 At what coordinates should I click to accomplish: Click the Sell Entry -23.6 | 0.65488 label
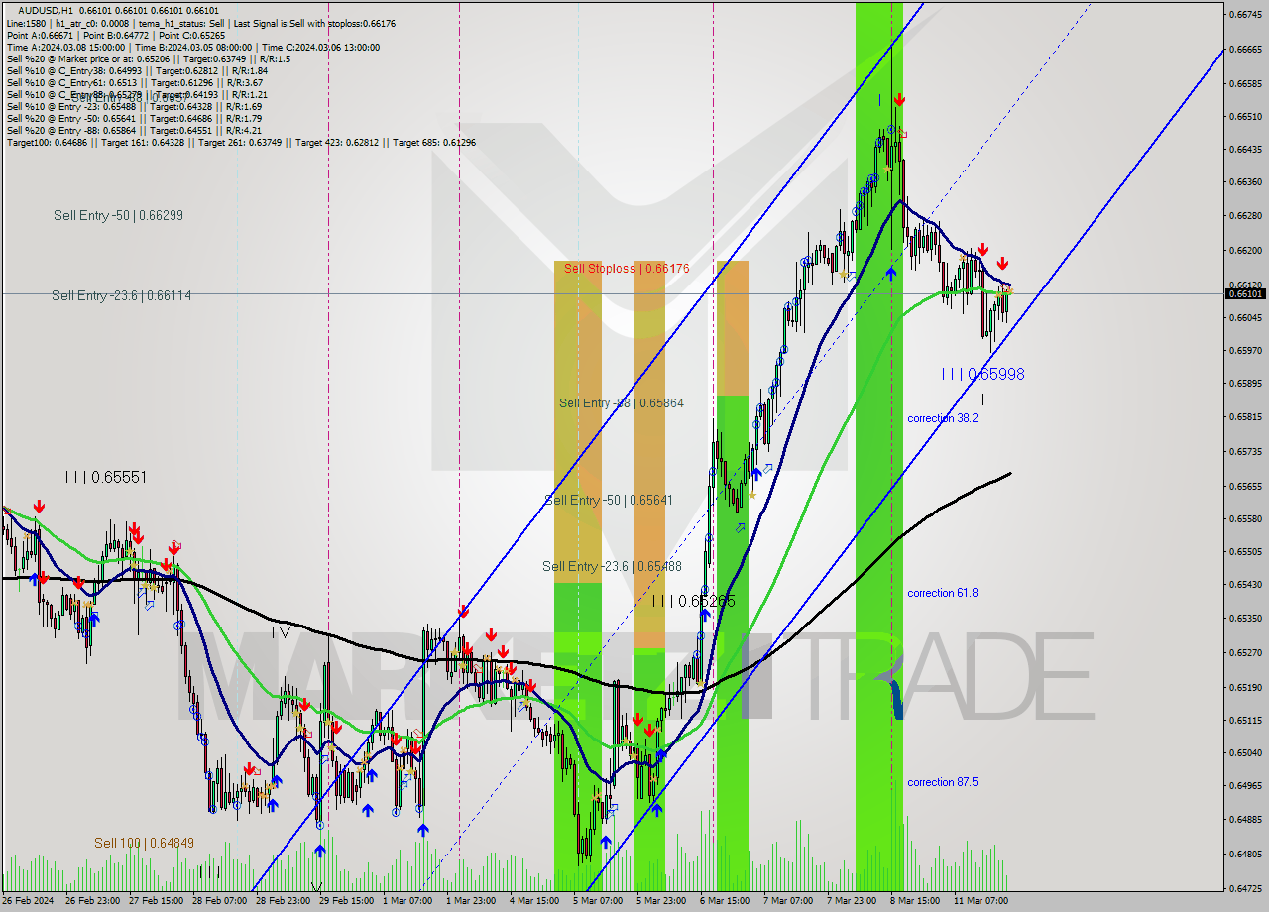[x=612, y=566]
